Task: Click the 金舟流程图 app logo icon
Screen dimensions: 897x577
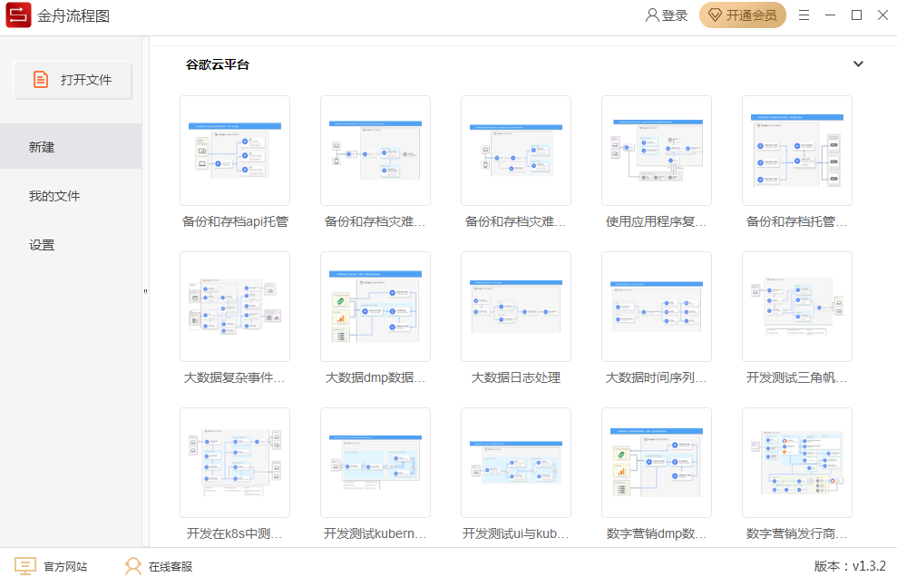Action: pyautogui.click(x=18, y=15)
